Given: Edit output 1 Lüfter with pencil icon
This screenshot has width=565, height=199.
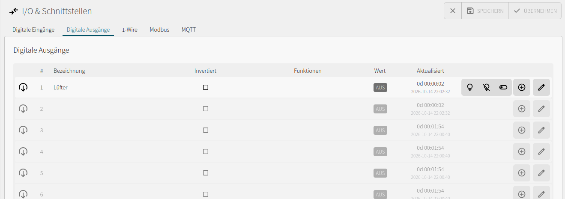Looking at the screenshot, I should click(x=541, y=87).
